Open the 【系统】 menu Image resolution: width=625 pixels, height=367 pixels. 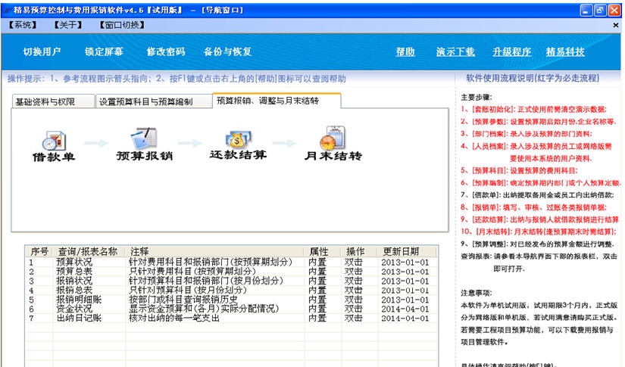coord(23,25)
